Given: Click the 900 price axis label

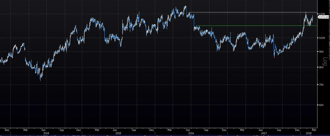Looking at the screenshot, I should pyautogui.click(x=321, y=52).
